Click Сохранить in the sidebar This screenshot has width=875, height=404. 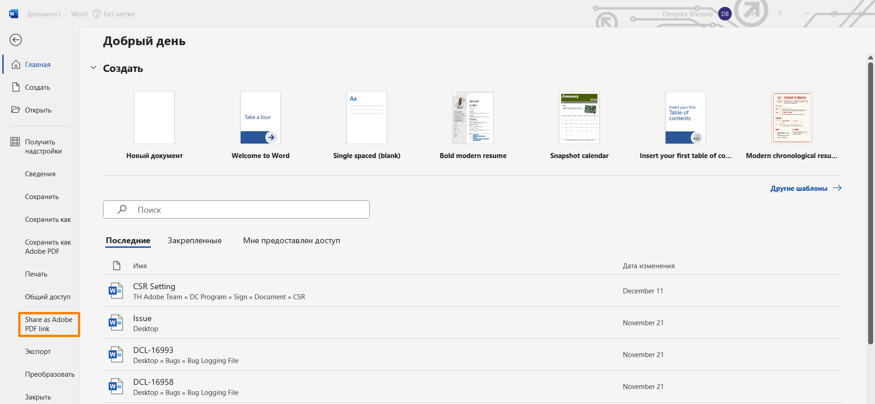[x=41, y=197]
